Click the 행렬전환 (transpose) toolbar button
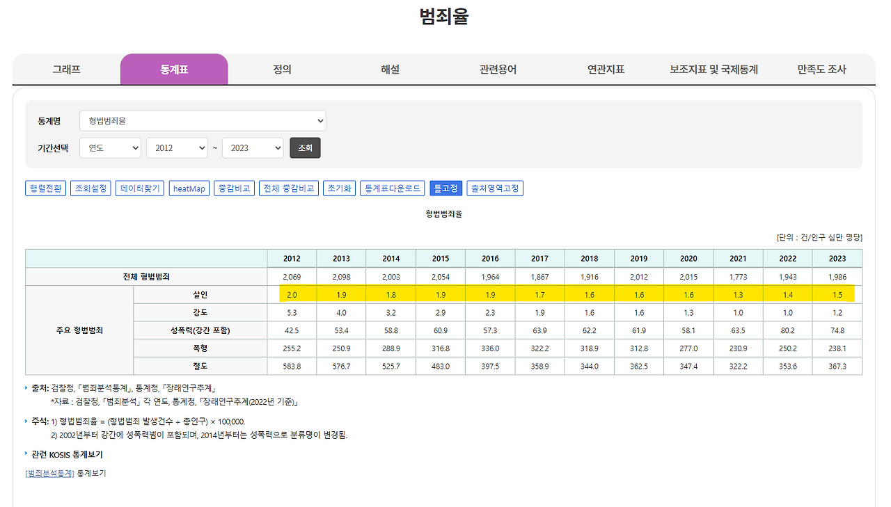 click(45, 188)
